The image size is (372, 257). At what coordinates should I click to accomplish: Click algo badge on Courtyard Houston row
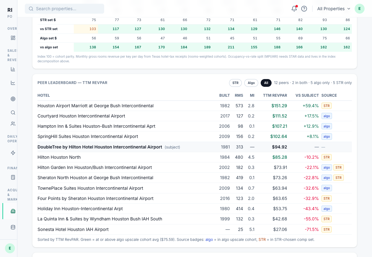coord(327,116)
